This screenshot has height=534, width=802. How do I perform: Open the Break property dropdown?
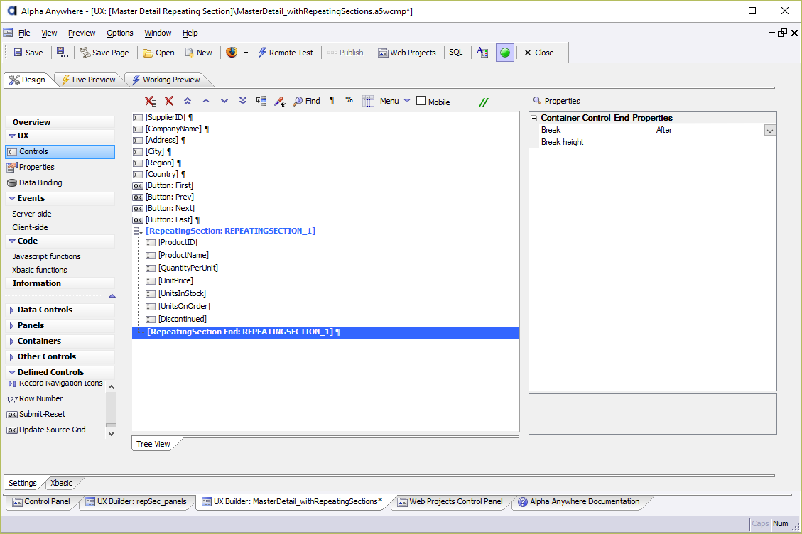[x=770, y=131]
